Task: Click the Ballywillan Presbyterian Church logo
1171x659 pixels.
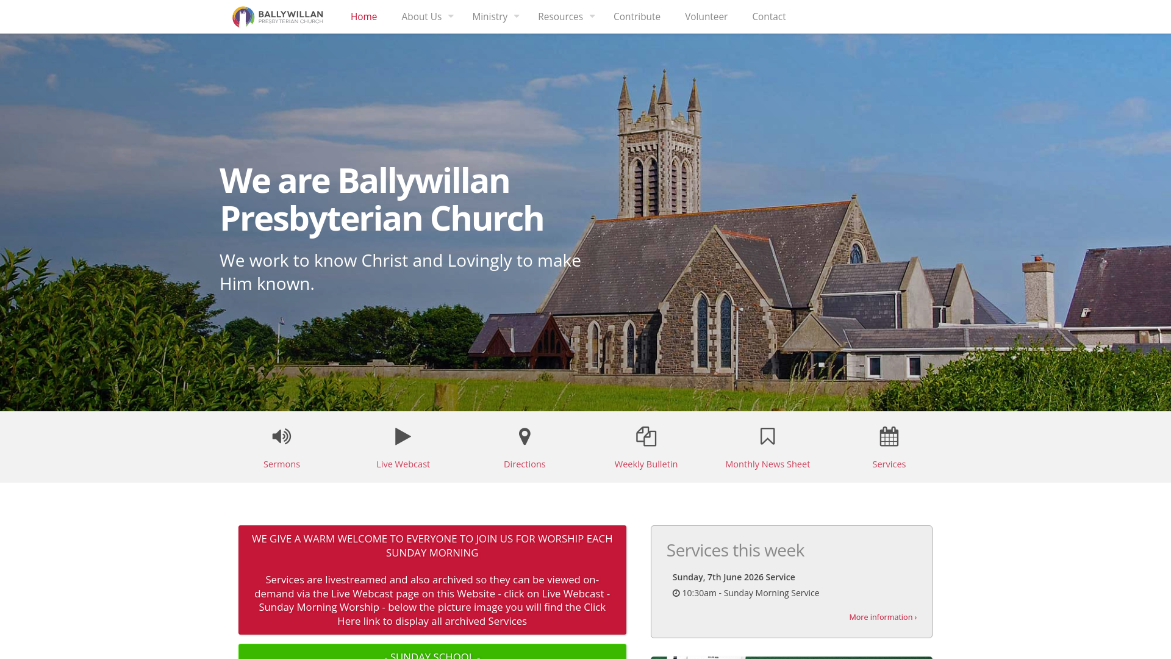Action: (278, 16)
